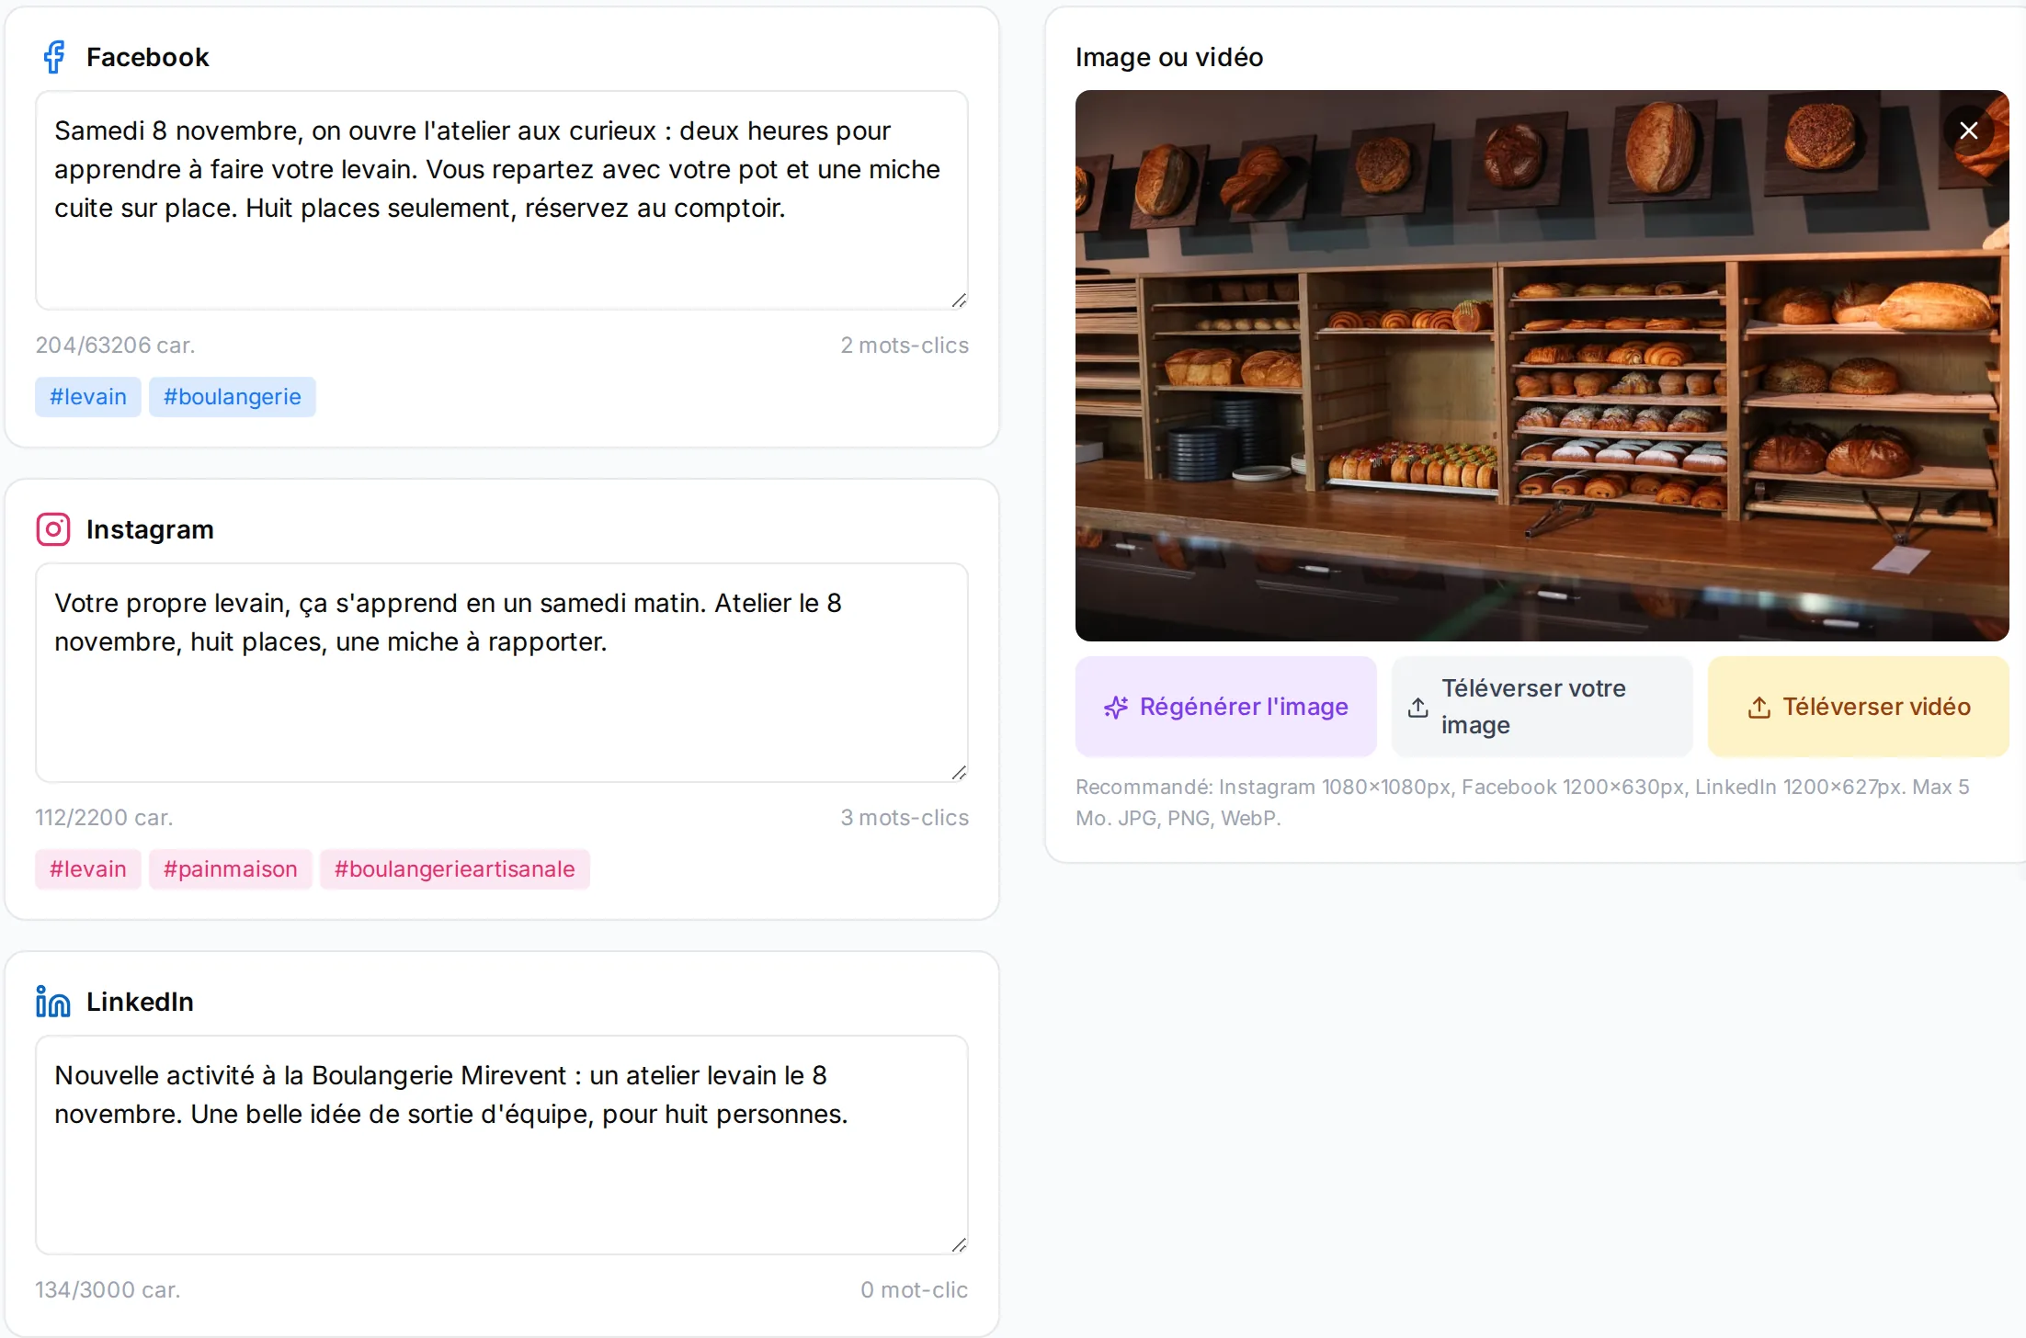This screenshot has height=1338, width=2026.
Task: Select the #painmaison hashtag chip
Action: coord(231,869)
